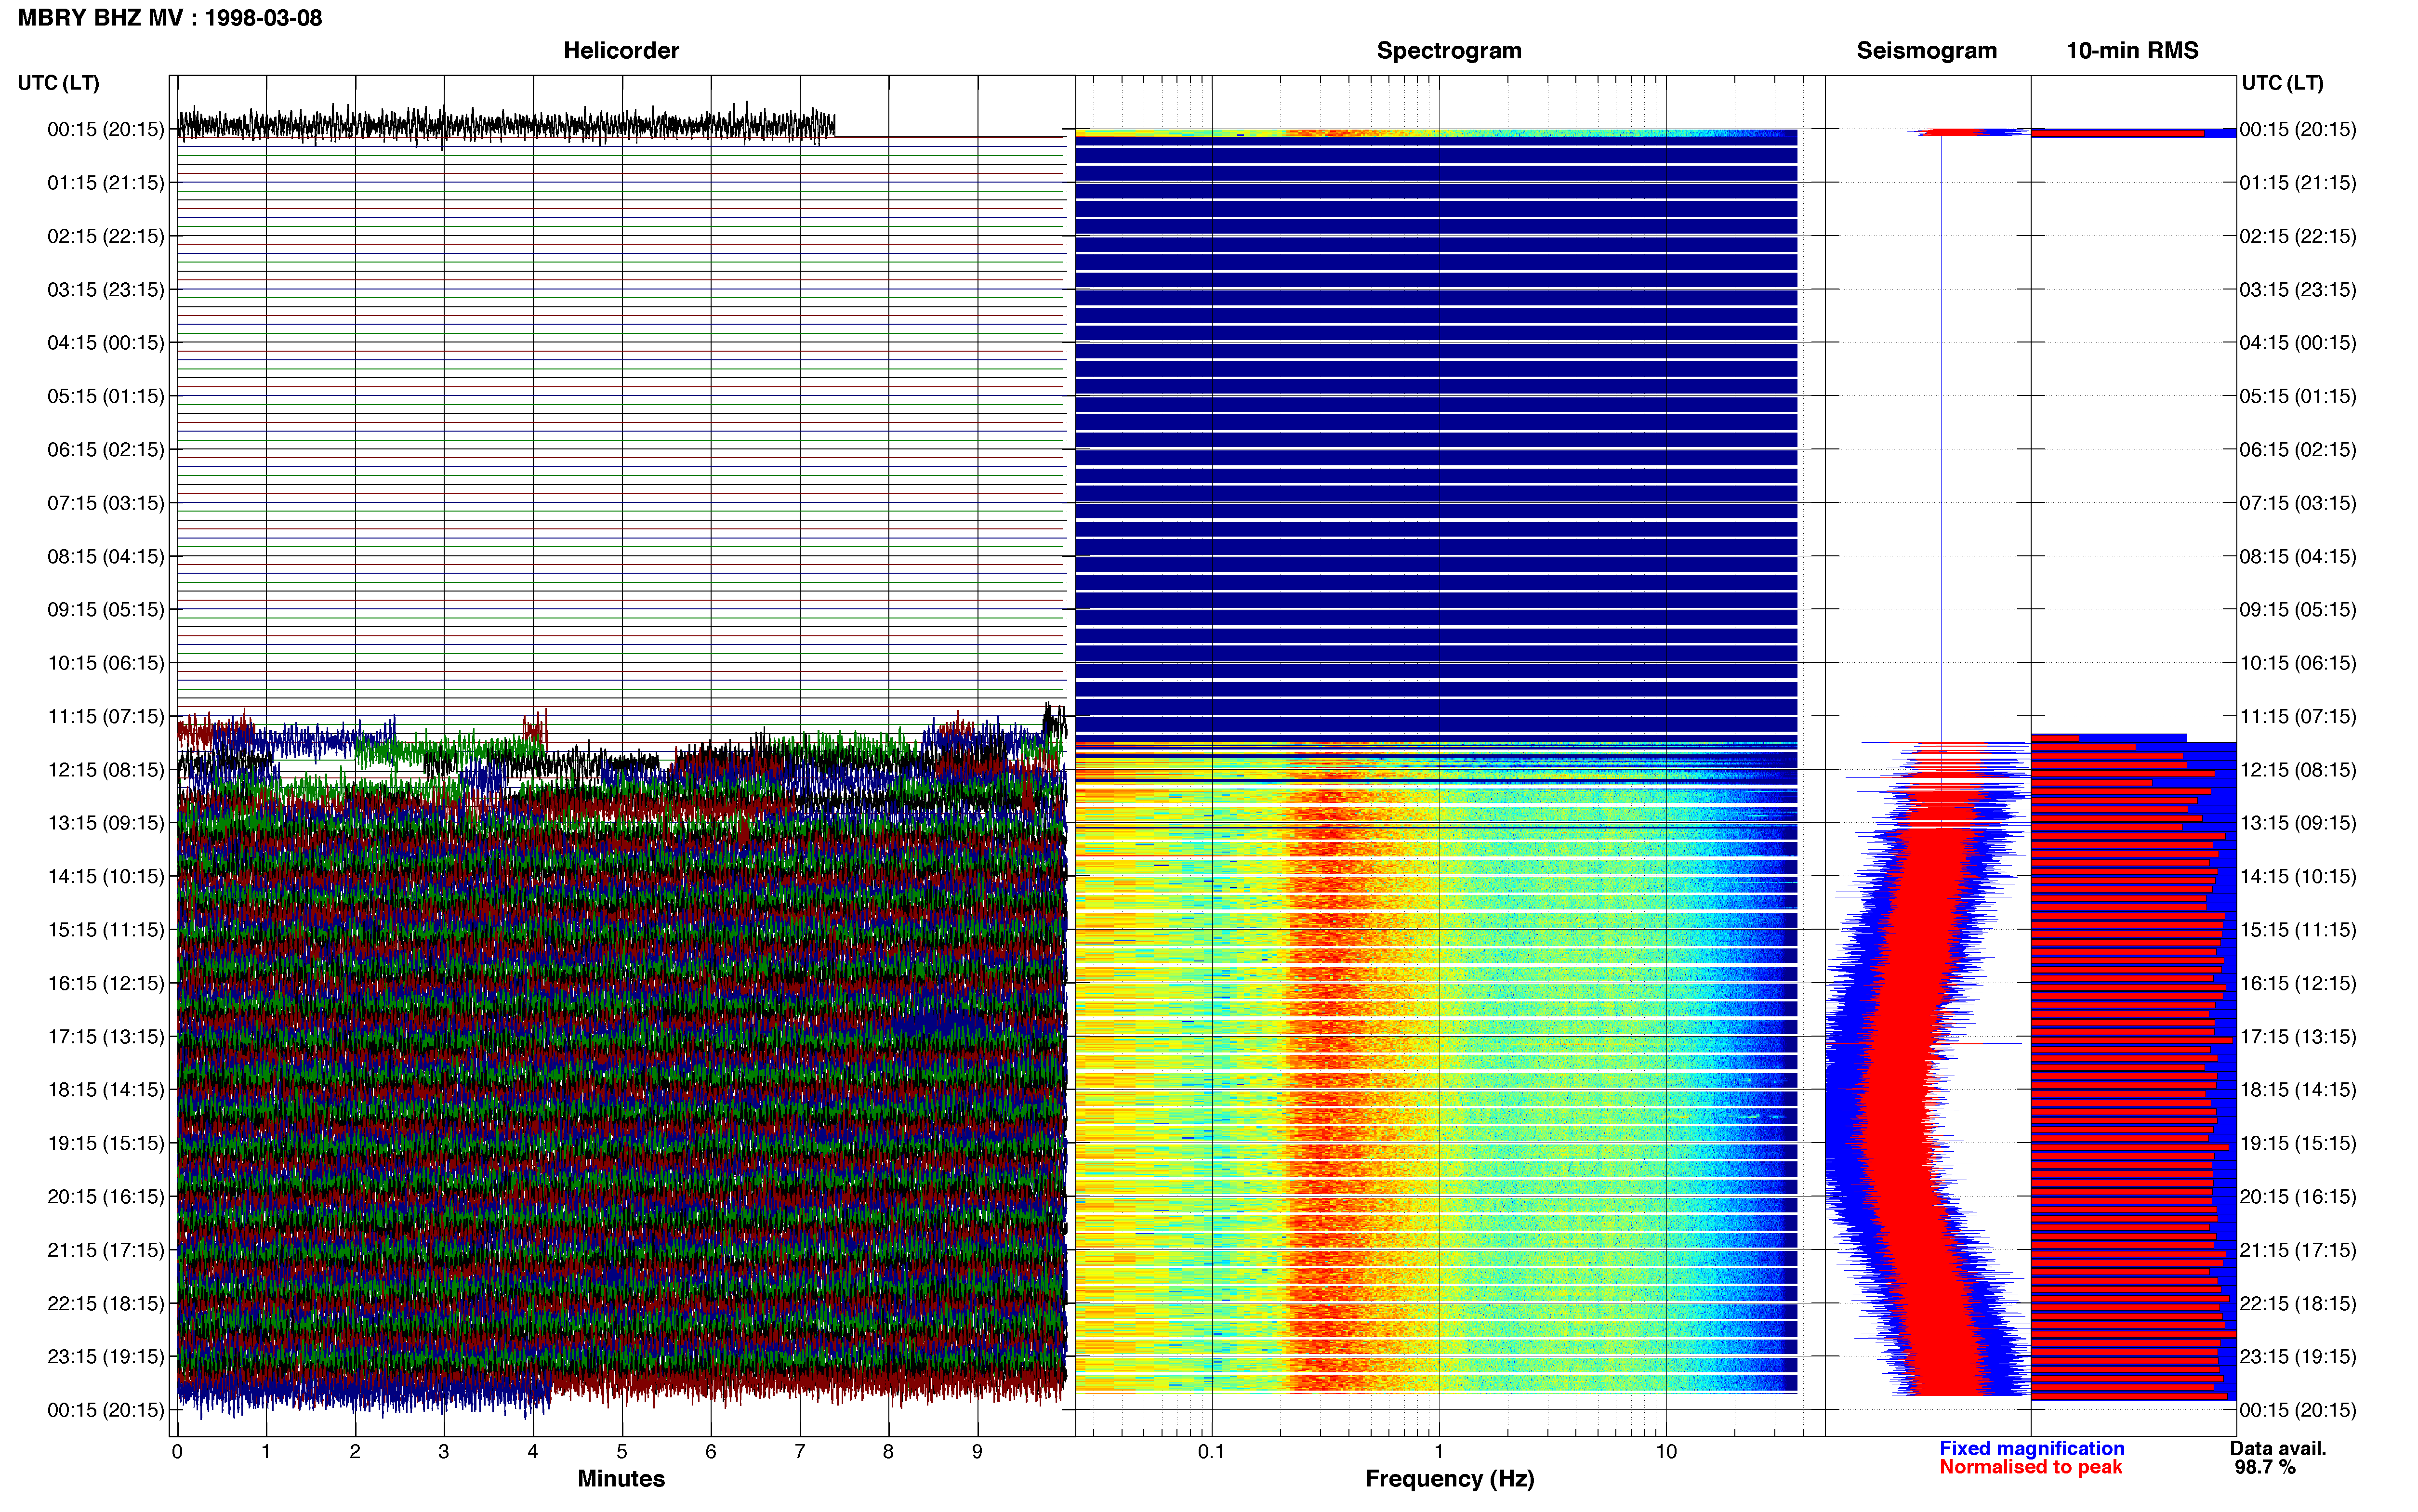Click the Fixed magnification legend text
2418x1512 pixels.
(x=2031, y=1448)
